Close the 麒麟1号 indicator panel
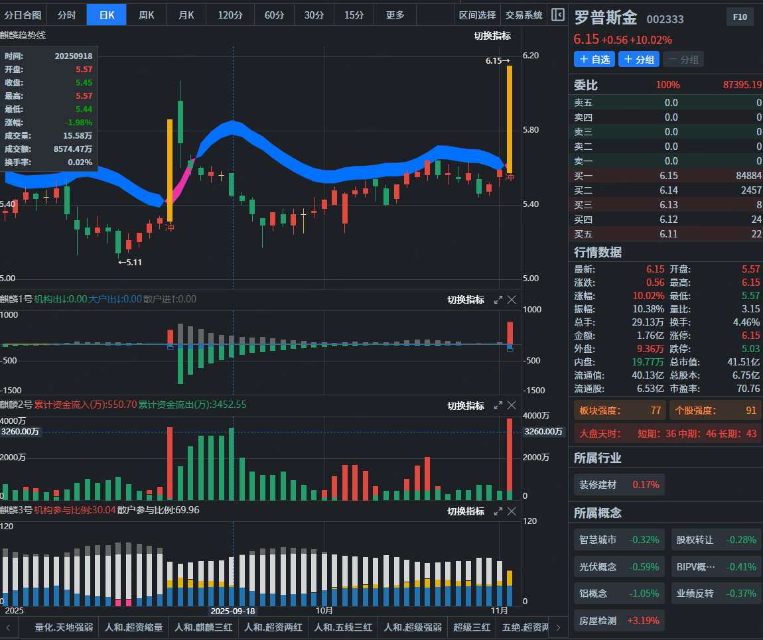Viewport: 763px width, 640px height. click(512, 300)
